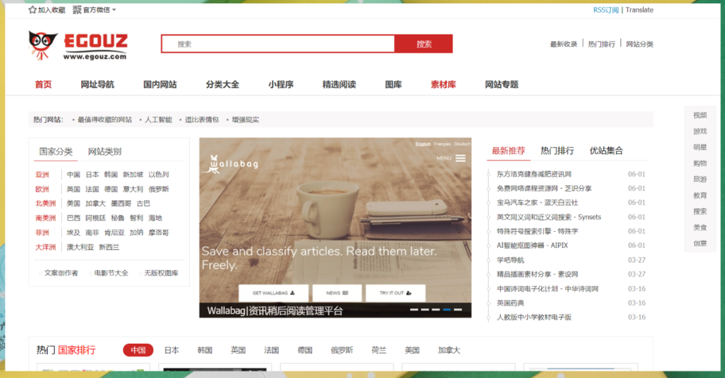
Task: Select the 俄罗斯 country ranking tab
Action: click(x=342, y=350)
